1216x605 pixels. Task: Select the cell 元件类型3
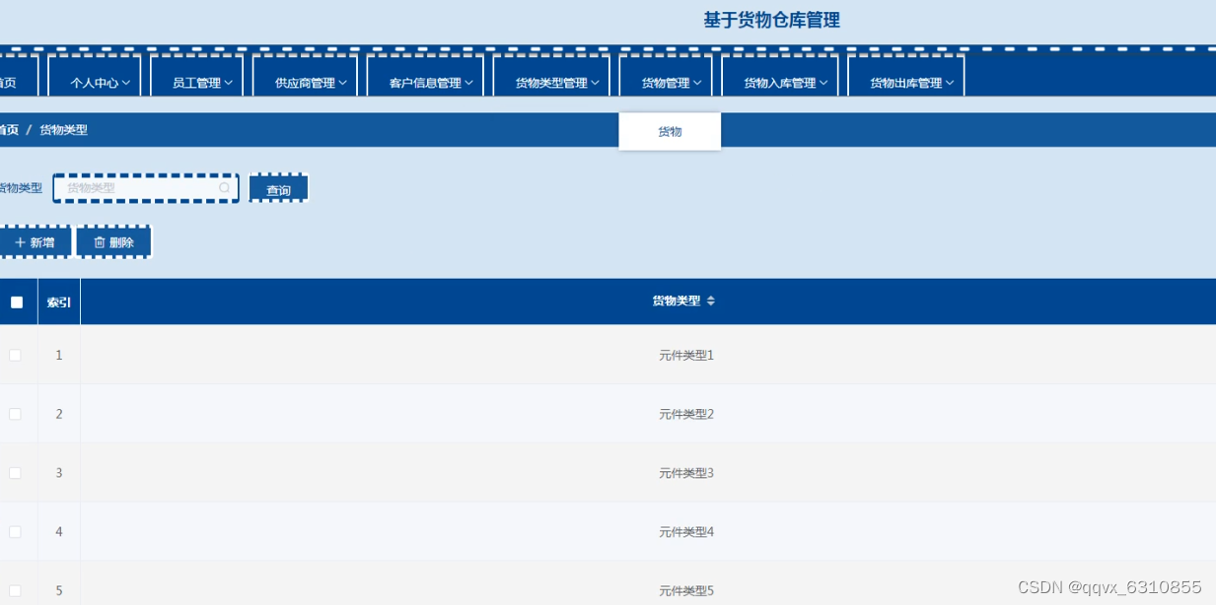click(686, 473)
